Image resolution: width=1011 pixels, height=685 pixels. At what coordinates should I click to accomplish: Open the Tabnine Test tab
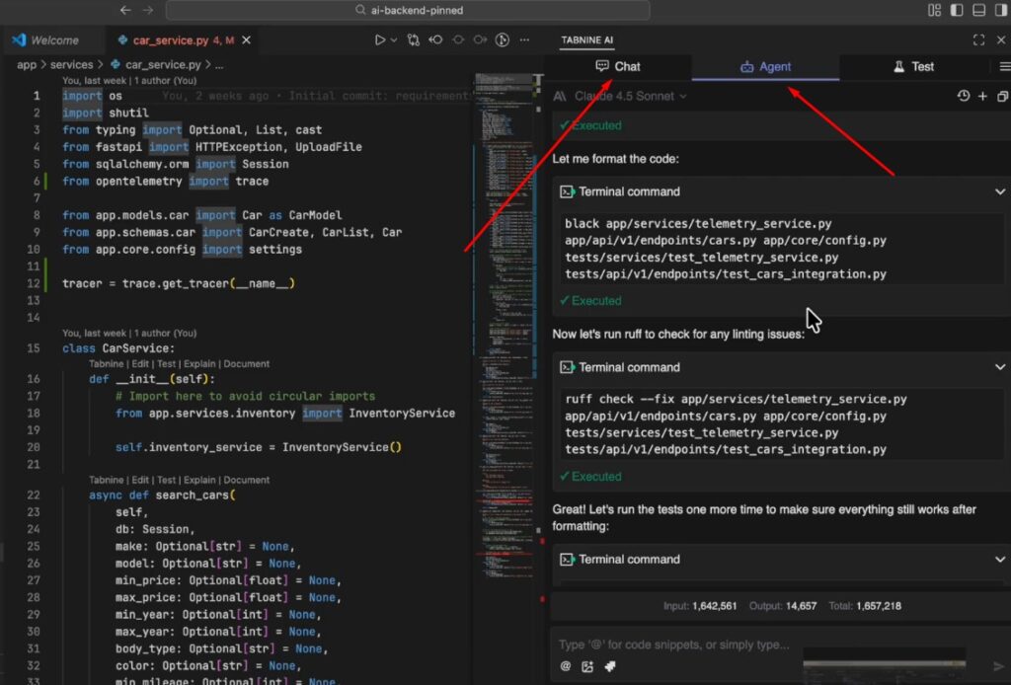913,66
